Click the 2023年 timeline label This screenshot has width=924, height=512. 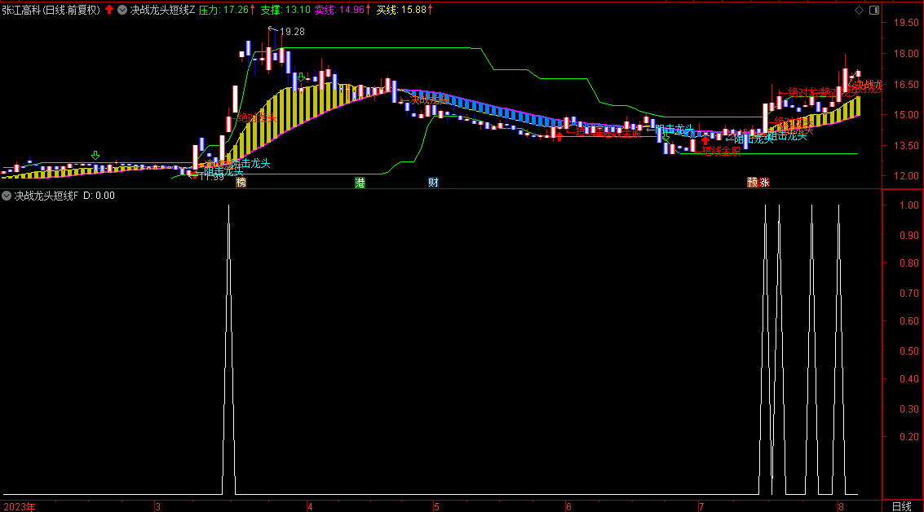(x=20, y=506)
